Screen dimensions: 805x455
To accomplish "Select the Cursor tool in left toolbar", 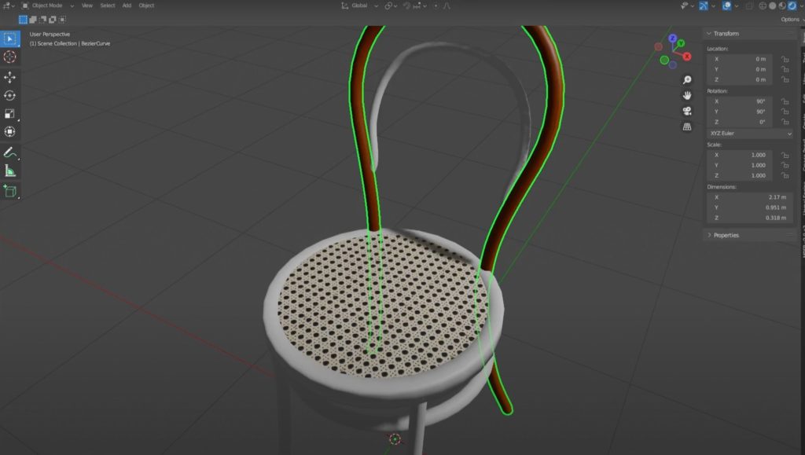I will [10, 57].
